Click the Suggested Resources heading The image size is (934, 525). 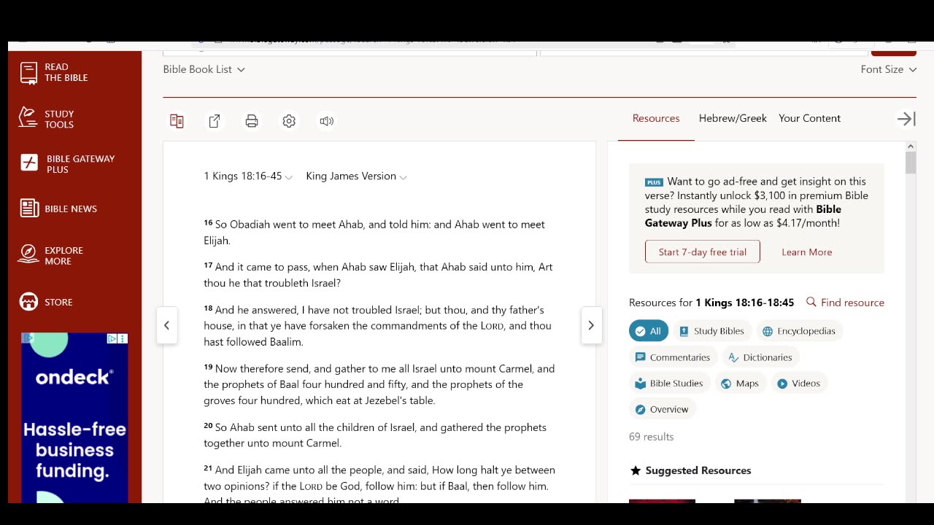(698, 470)
